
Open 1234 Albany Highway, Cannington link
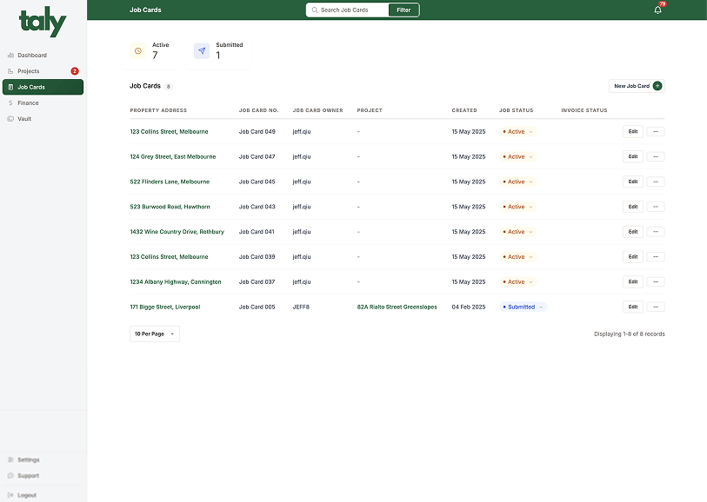[x=176, y=282]
